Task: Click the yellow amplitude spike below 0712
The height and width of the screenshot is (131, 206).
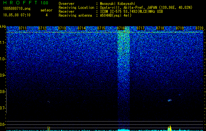Action: pyautogui.click(x=49, y=129)
